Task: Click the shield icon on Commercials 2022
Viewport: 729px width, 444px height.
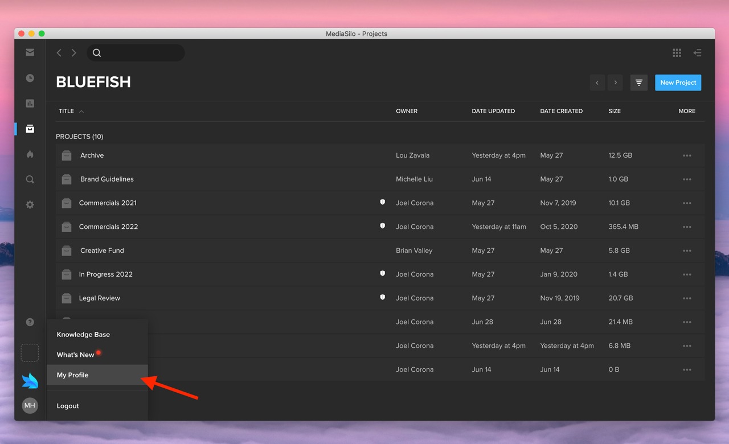Action: pos(383,226)
